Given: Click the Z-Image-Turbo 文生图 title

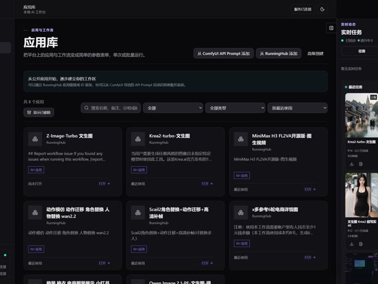Looking at the screenshot, I should point(70,136).
